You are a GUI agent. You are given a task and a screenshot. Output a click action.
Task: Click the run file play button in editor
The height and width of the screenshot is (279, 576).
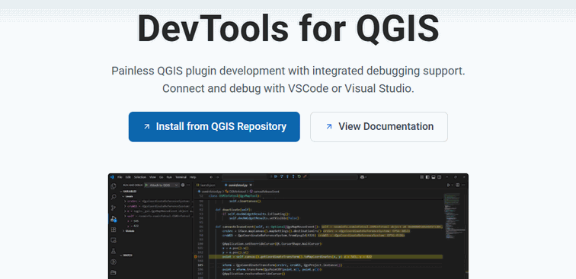[x=449, y=185]
